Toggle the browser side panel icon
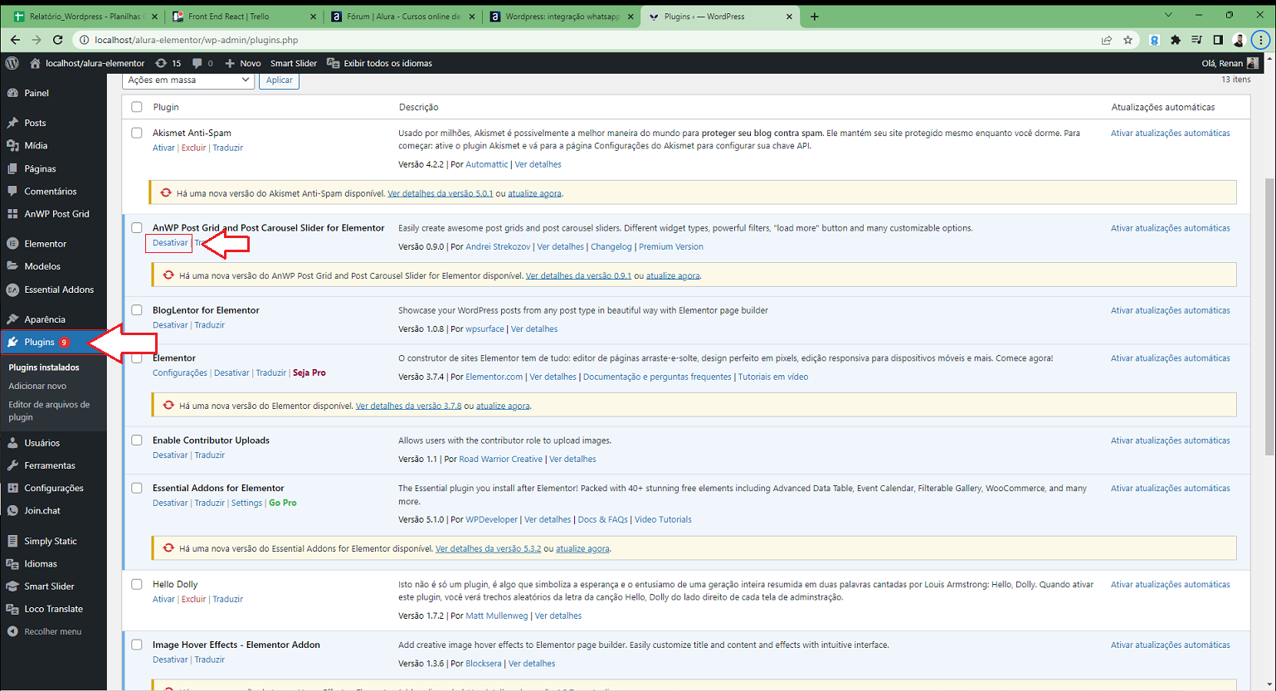1276x691 pixels. tap(1218, 40)
